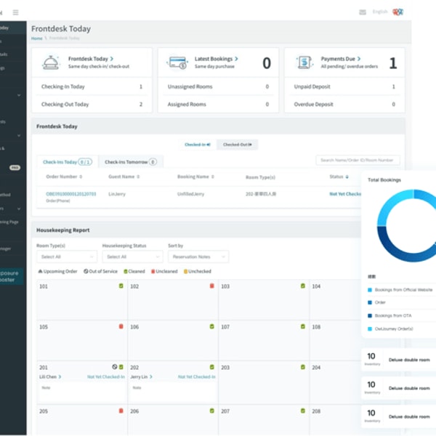Select the Check-Ins Tomorrow tab
436x436 pixels.
pyautogui.click(x=131, y=162)
